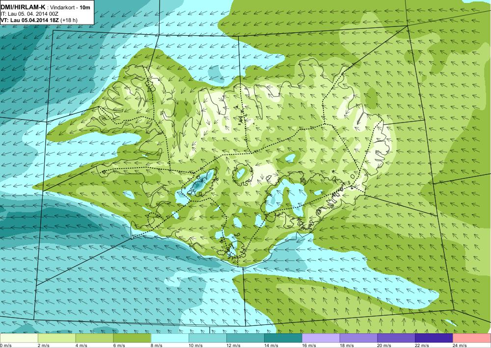Viewport: 491px width, 348px height.
Task: Choose the light turquoise 10–12 m/s legend swatch
Action: click(x=208, y=338)
